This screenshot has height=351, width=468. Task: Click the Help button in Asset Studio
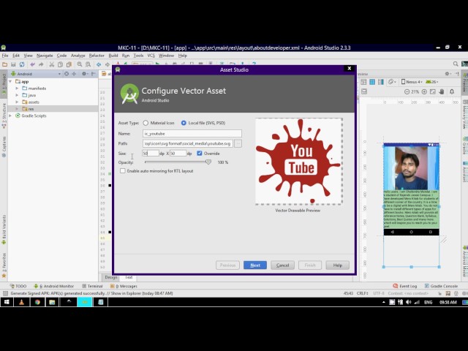coord(338,265)
